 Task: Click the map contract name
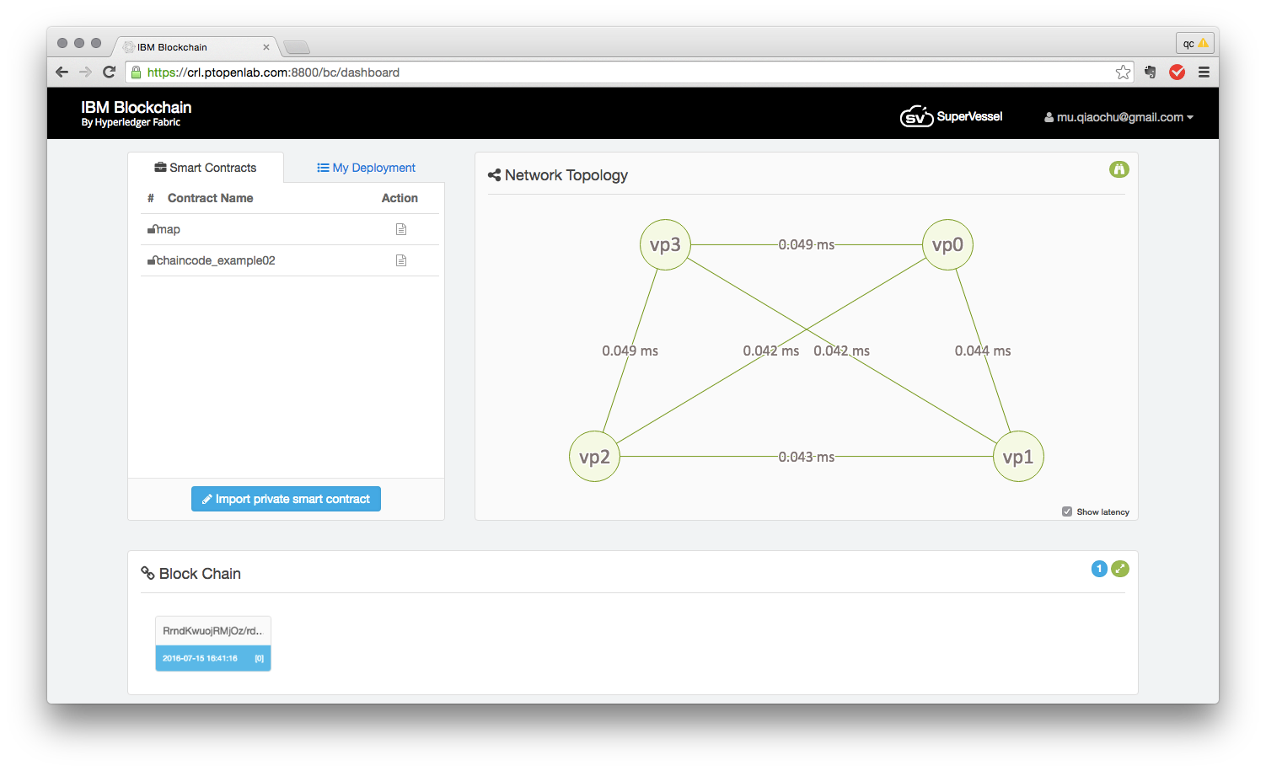click(x=168, y=229)
